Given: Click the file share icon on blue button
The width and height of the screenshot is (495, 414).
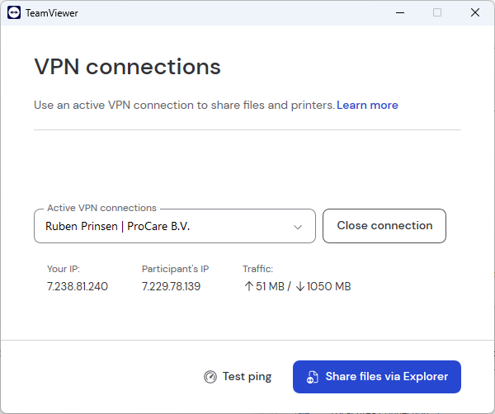Looking at the screenshot, I should point(313,377).
